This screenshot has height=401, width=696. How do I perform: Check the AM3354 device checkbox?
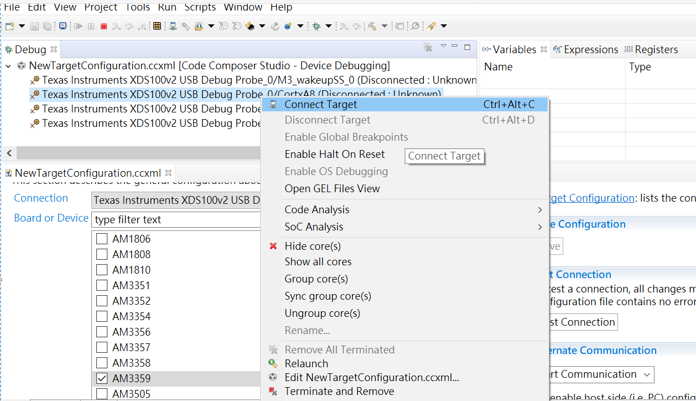pos(102,316)
